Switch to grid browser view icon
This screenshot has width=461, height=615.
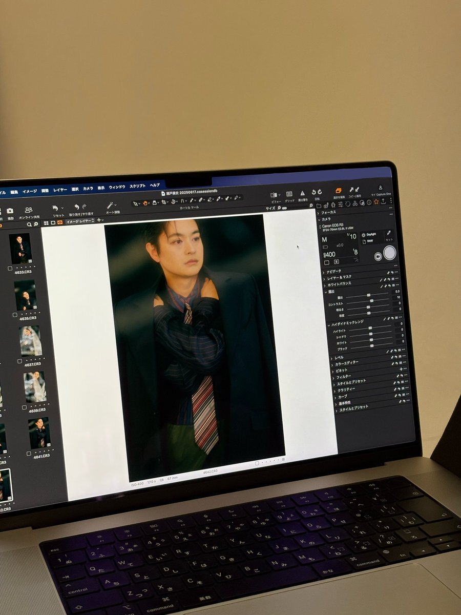pyautogui.click(x=46, y=222)
